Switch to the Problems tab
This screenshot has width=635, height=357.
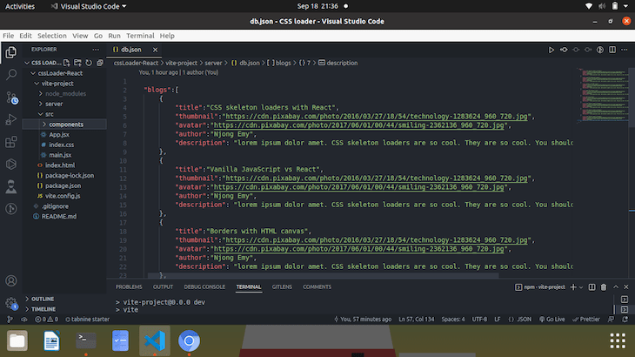tap(129, 286)
